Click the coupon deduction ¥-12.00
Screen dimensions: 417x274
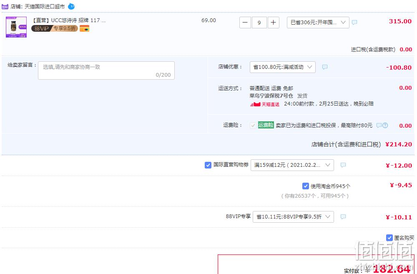coord(399,166)
